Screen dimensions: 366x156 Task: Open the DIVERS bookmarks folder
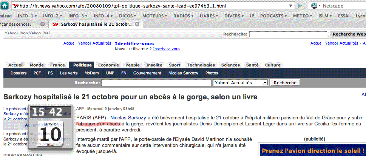click(x=234, y=16)
